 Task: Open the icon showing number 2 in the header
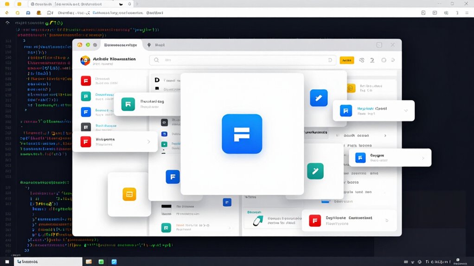pos(372,60)
